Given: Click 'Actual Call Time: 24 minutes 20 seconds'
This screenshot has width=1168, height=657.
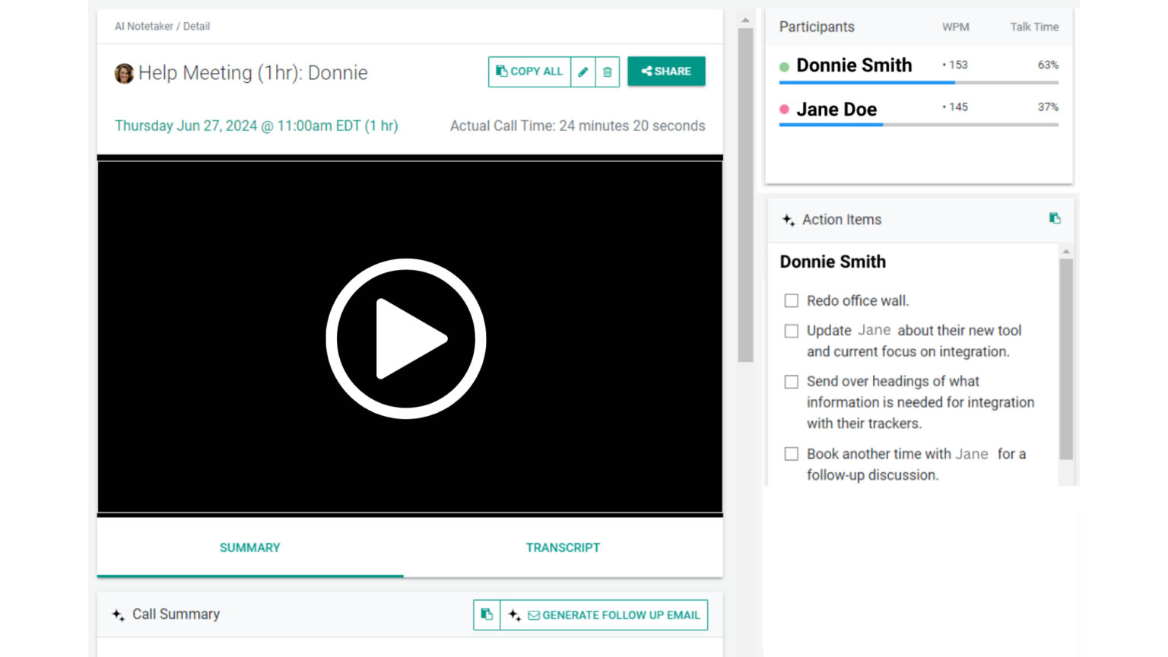Looking at the screenshot, I should coord(578,126).
